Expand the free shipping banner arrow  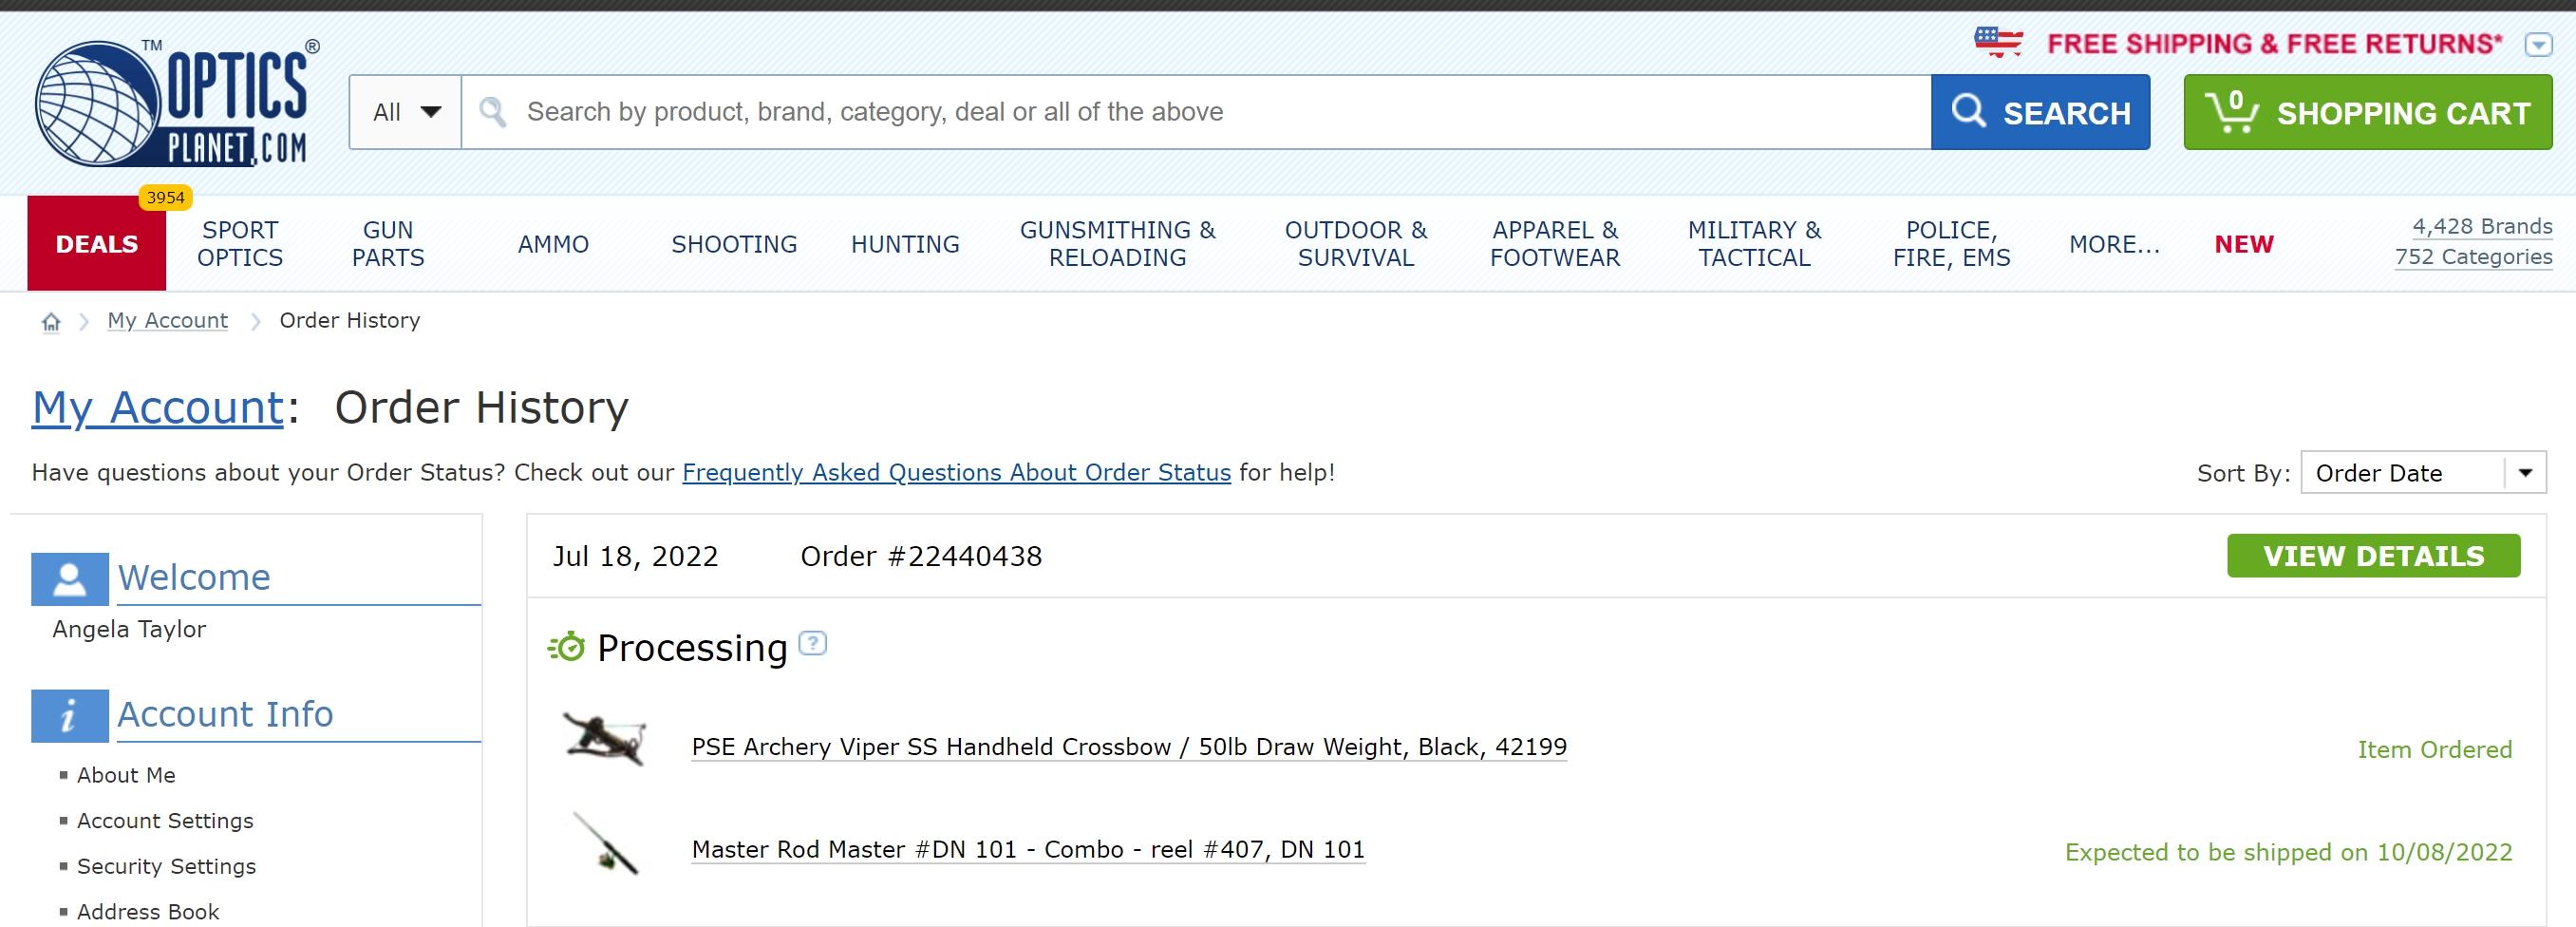point(2538,44)
